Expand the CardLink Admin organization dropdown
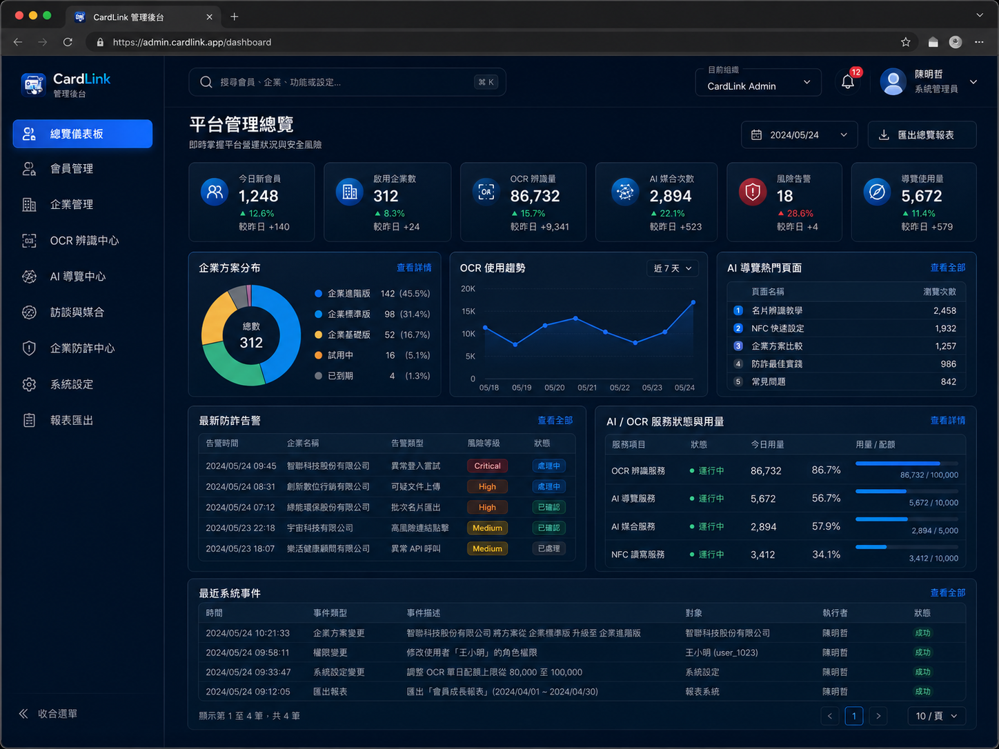 (758, 82)
